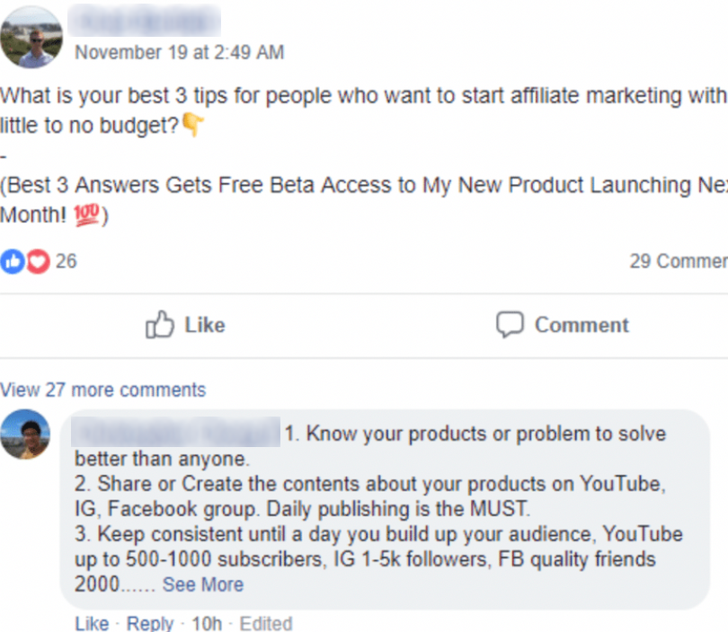Viewport: 728px width, 632px height.
Task: Click the post author's blurred name
Action: pyautogui.click(x=148, y=20)
